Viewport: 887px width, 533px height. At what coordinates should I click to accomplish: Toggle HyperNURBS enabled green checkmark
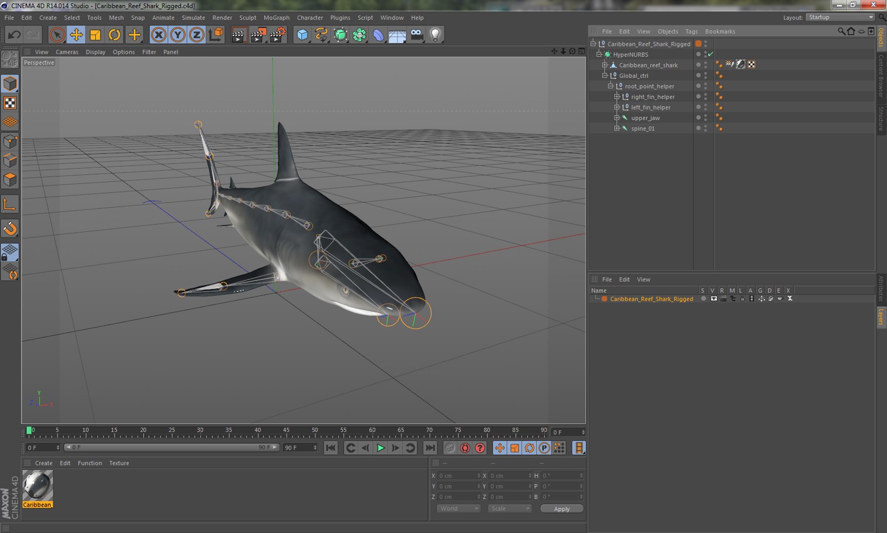pyautogui.click(x=711, y=54)
